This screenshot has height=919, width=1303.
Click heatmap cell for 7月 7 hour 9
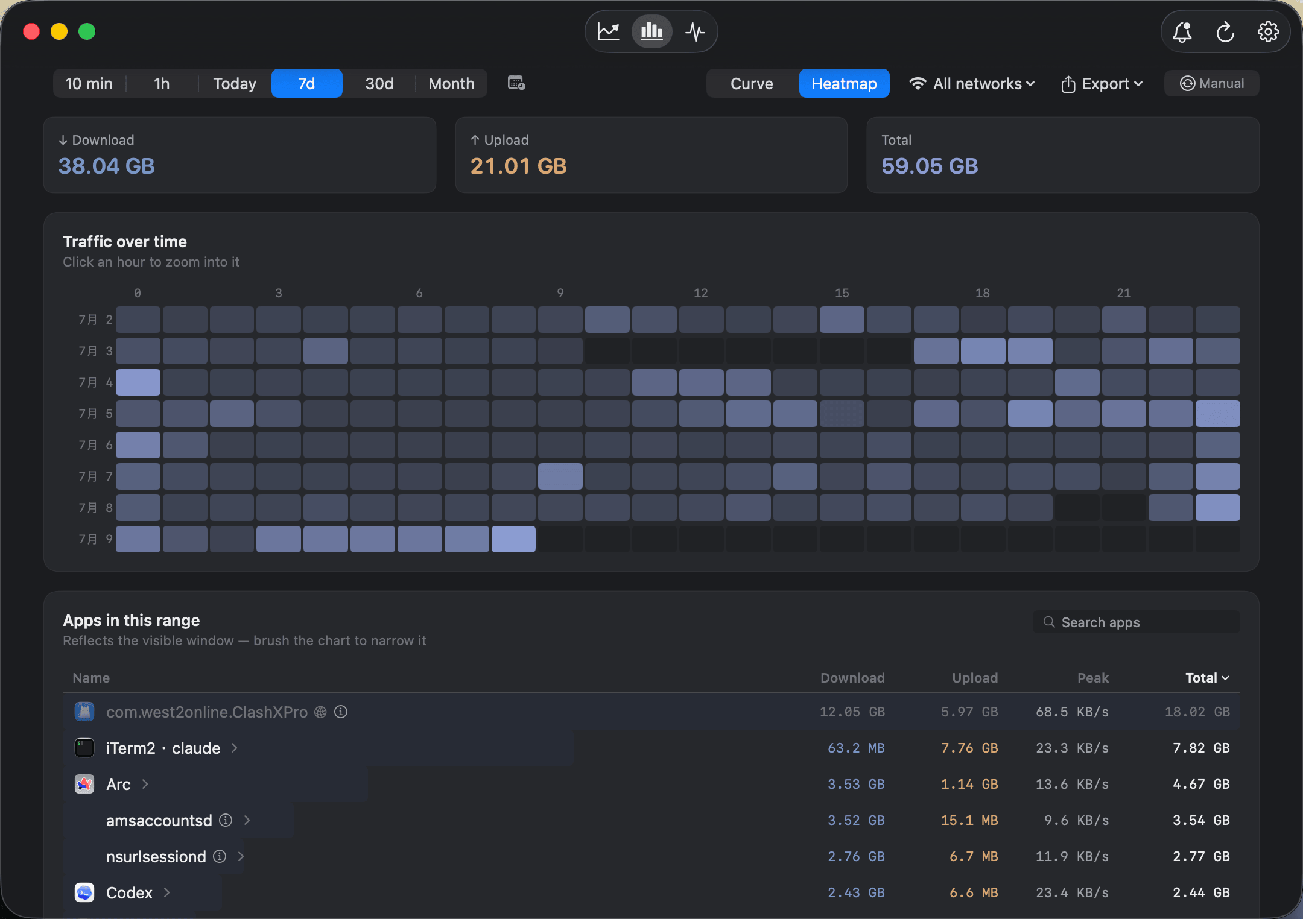pyautogui.click(x=560, y=476)
